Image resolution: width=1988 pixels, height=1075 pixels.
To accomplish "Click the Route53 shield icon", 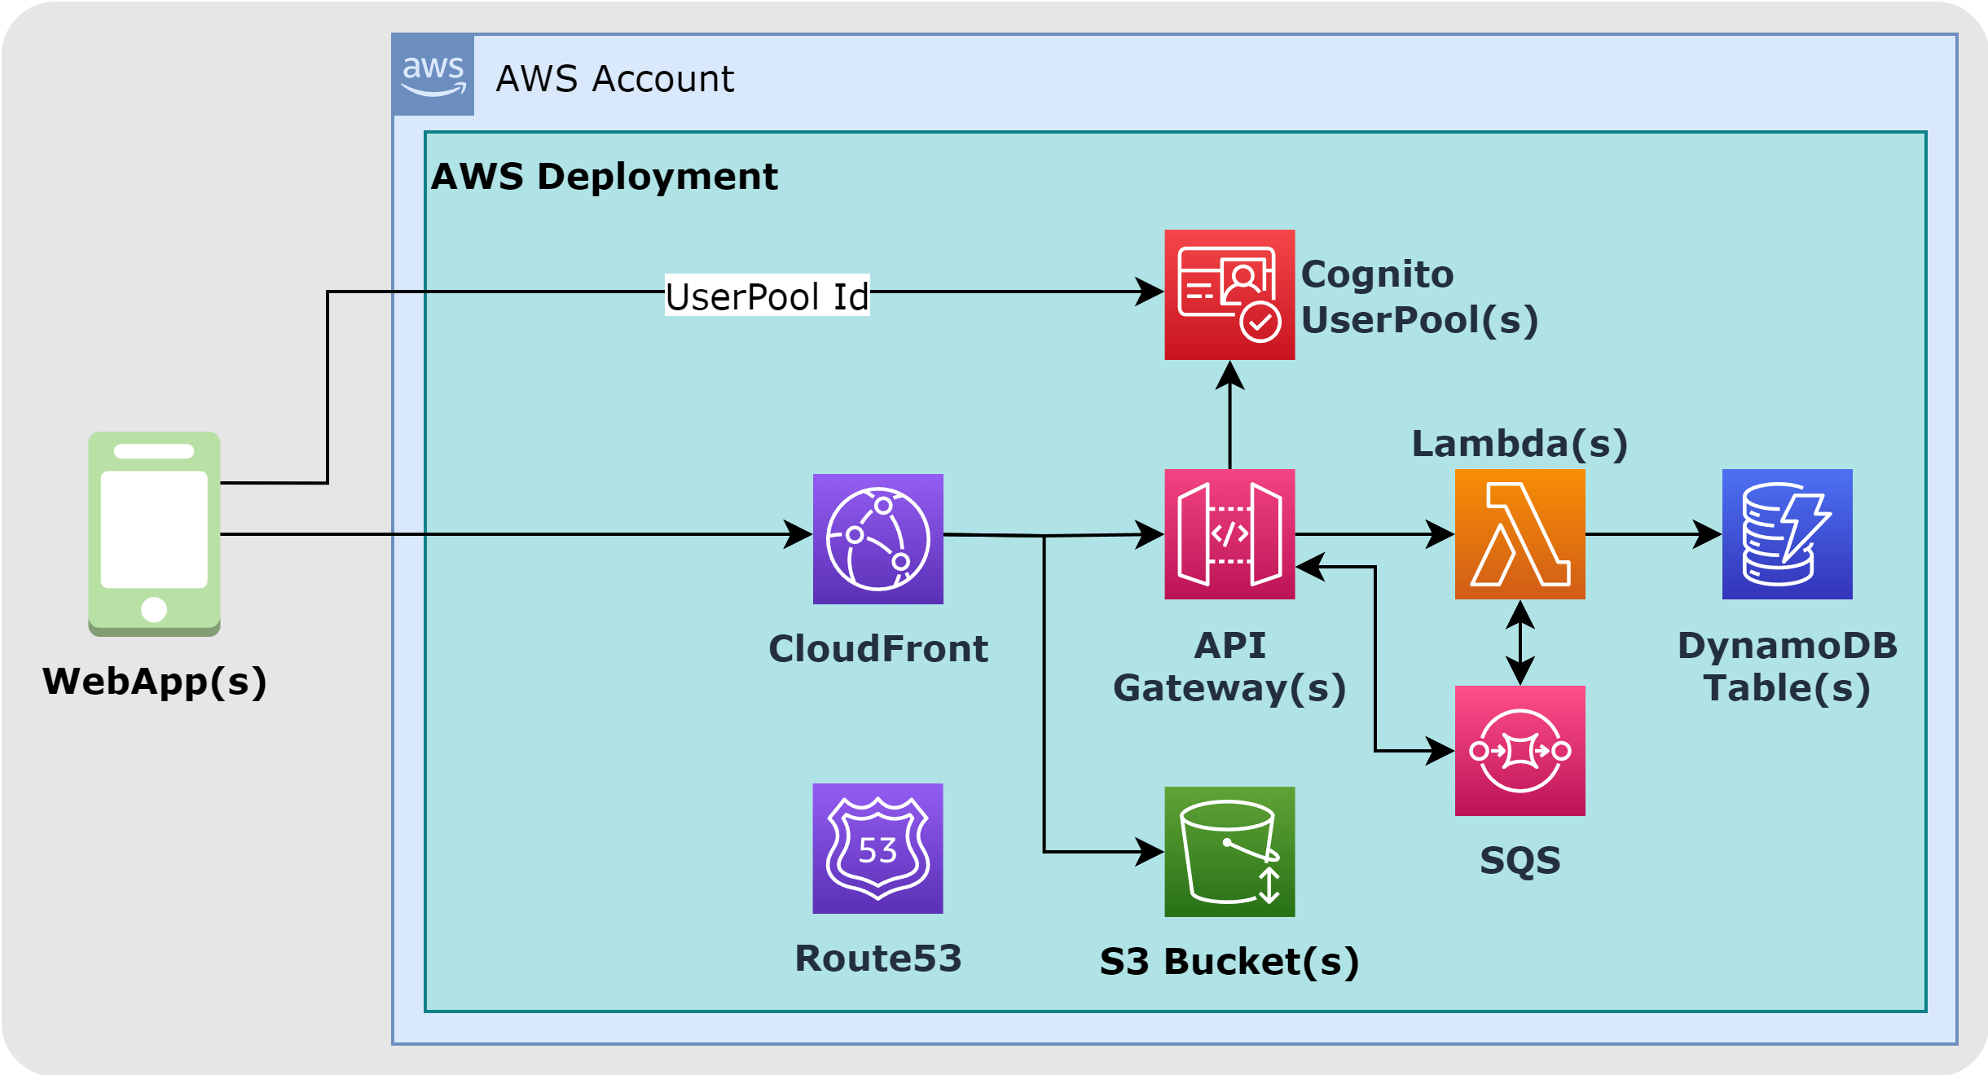I will (x=877, y=849).
